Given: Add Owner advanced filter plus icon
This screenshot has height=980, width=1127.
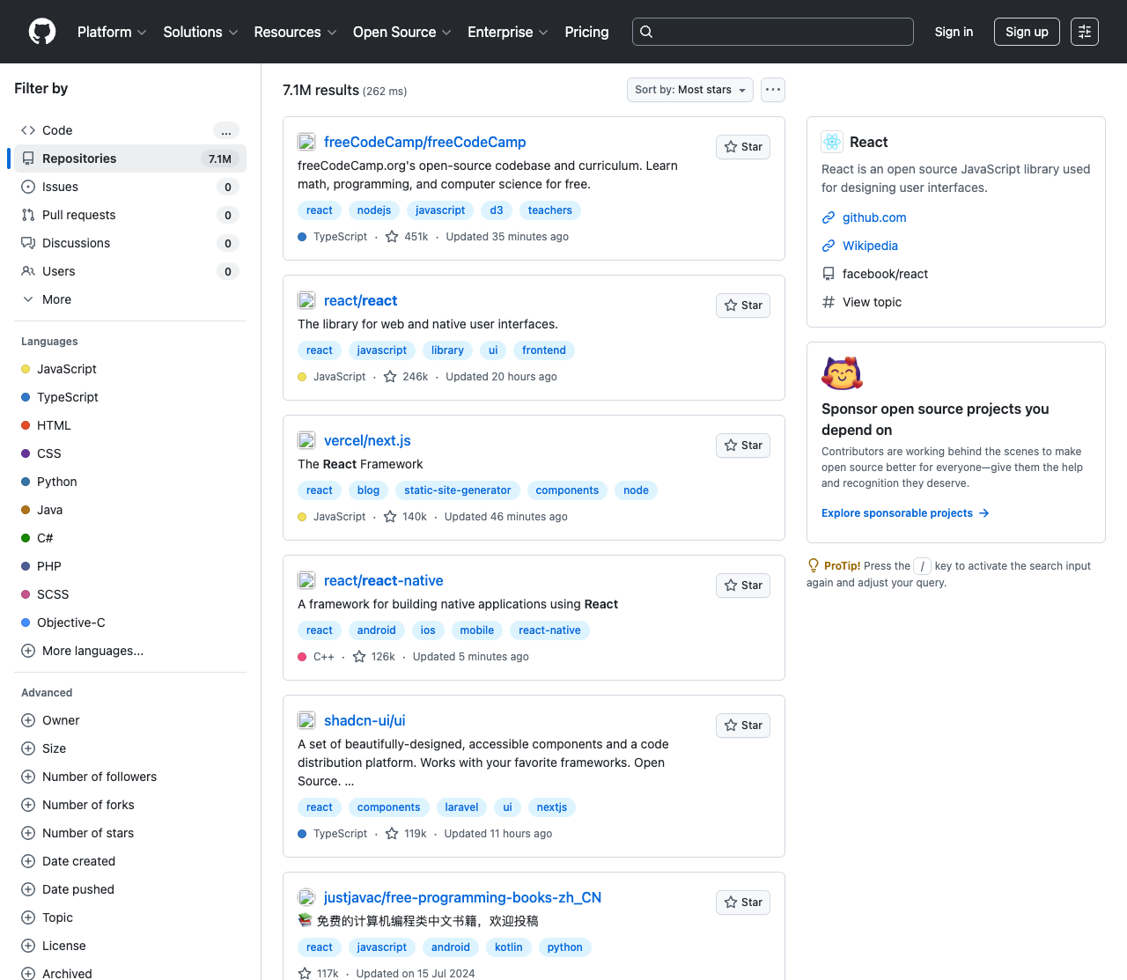Looking at the screenshot, I should click(x=28, y=720).
